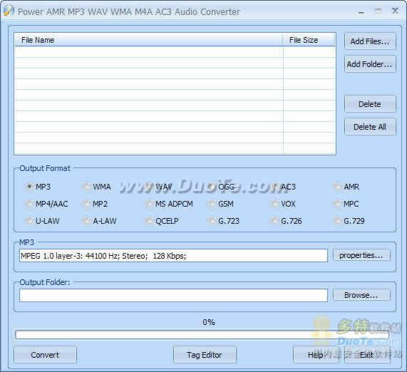Click the Output Folder path field
The width and height of the screenshot is (407, 372).
173,296
